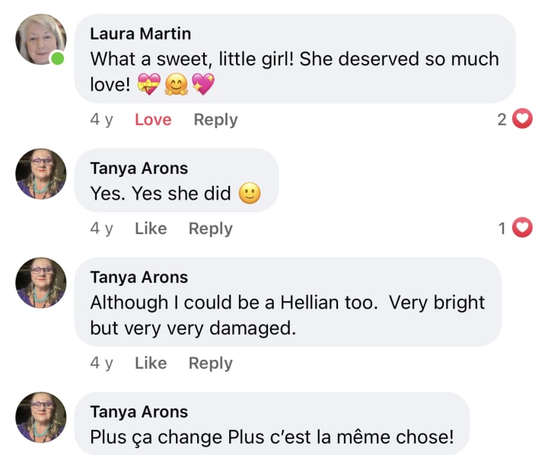Screen dimensions: 548x455
Task: Open Laura Martin's profile name link
Action: (x=140, y=34)
